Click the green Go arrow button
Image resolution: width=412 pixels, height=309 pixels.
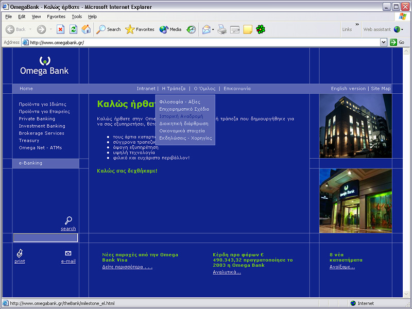point(393,42)
